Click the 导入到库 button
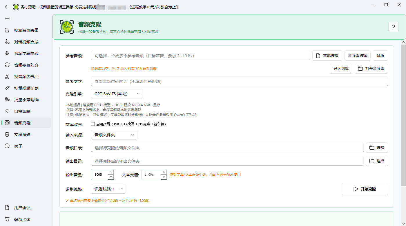406x226 pixels. coord(341,69)
